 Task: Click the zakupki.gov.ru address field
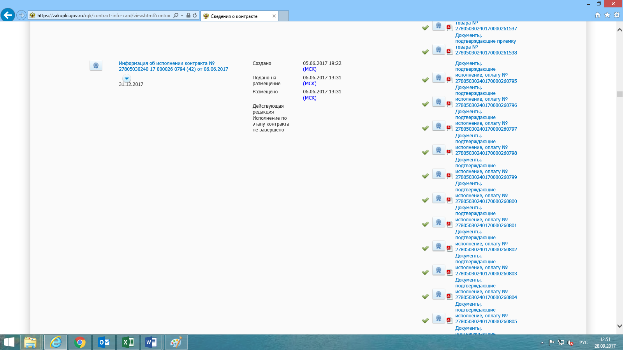pos(104,16)
